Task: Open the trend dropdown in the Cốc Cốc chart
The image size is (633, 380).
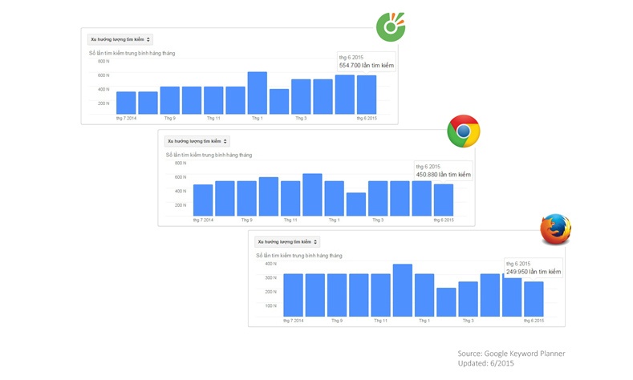Action: click(x=120, y=38)
